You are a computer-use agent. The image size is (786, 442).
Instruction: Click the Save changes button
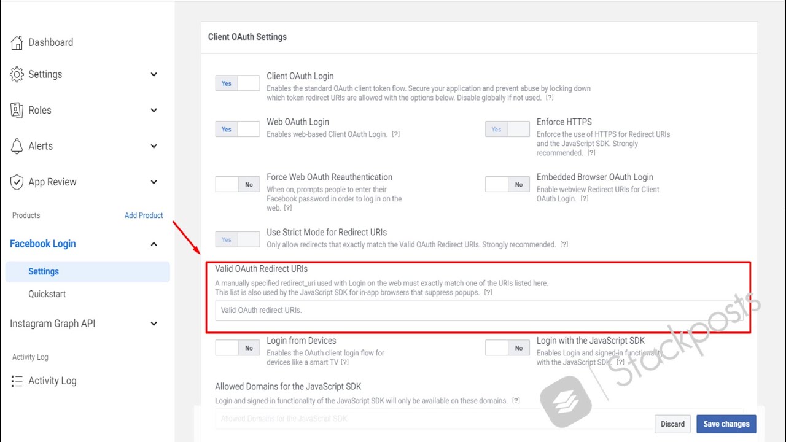[x=726, y=424]
